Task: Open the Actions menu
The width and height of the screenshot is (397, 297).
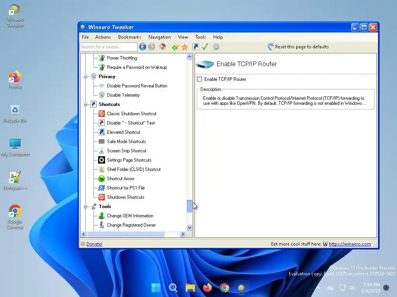Action: pyautogui.click(x=103, y=37)
